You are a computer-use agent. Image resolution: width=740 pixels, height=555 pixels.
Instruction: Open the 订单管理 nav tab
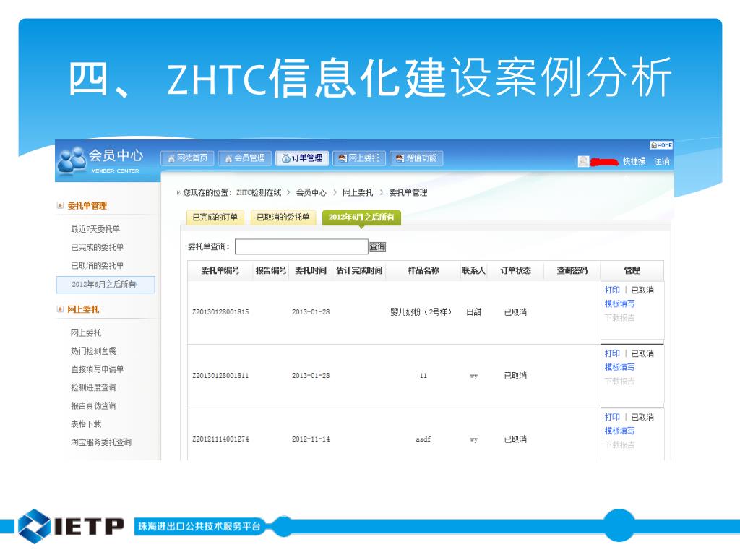(302, 158)
